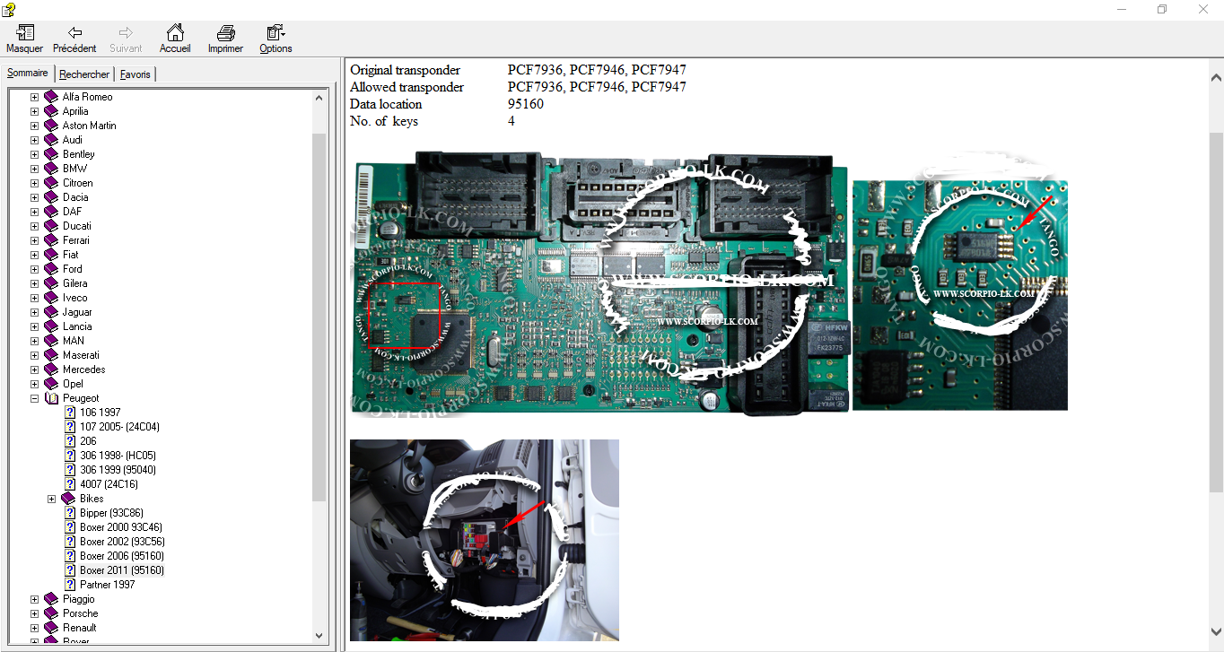The image size is (1224, 652).
Task: Open the Boxer 2011 (95160) topic
Action: [121, 570]
